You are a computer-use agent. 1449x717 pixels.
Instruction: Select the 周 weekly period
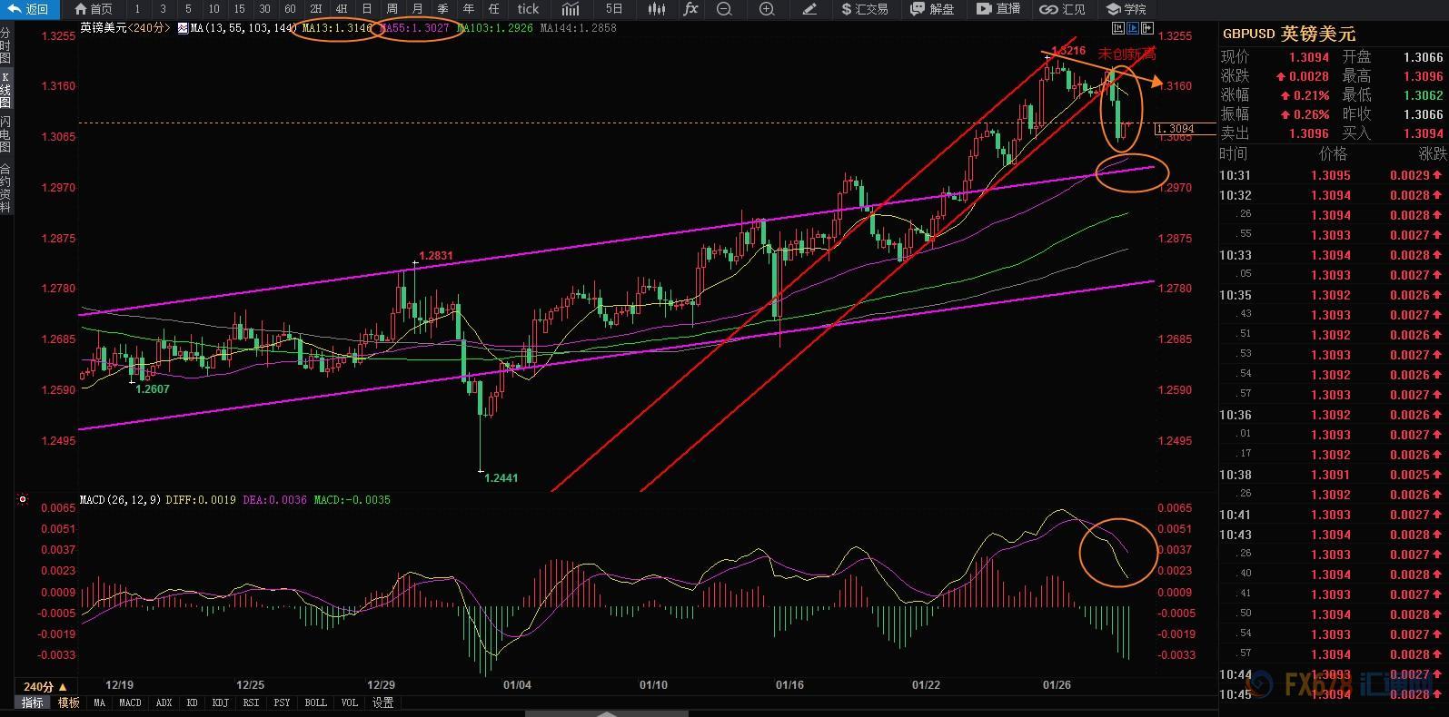pos(392,9)
